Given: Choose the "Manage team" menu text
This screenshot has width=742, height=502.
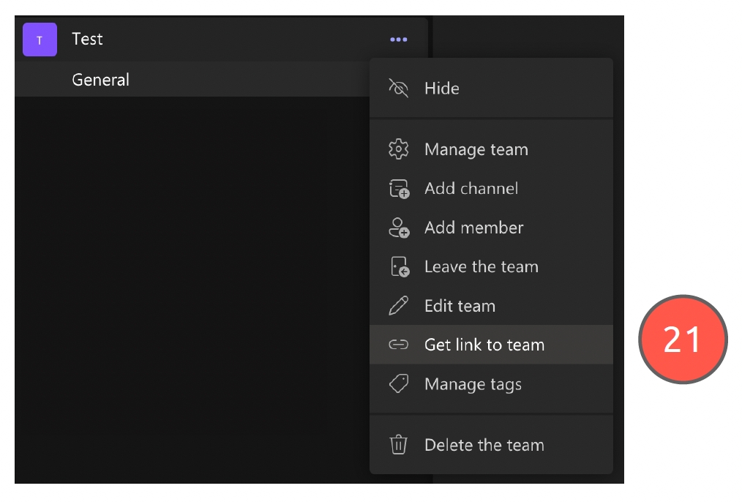Looking at the screenshot, I should tap(476, 150).
